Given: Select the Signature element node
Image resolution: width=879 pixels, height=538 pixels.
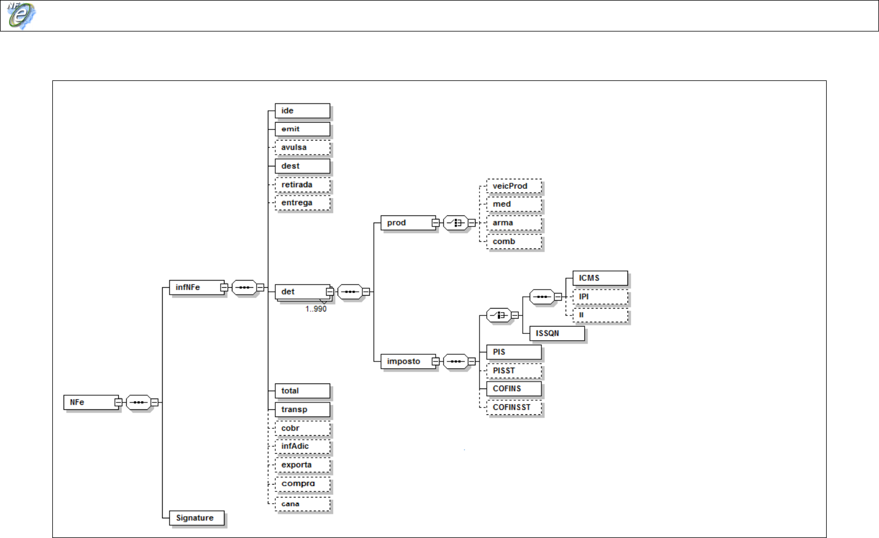Looking at the screenshot, I should [197, 518].
